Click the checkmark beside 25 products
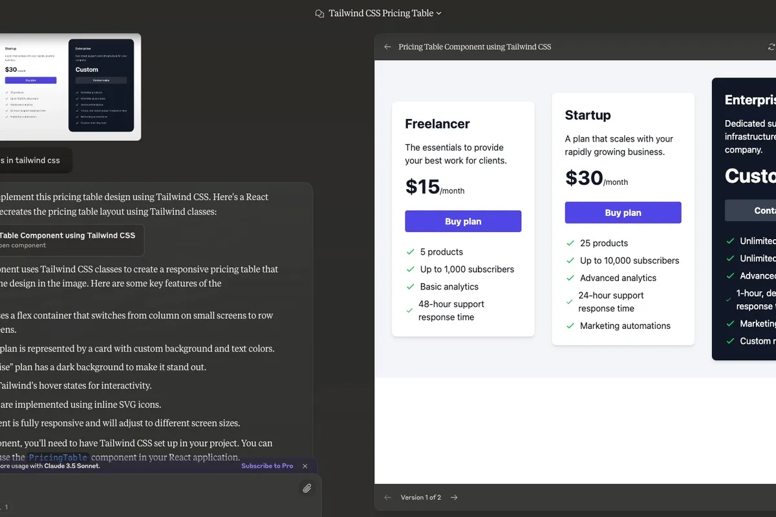This screenshot has width=776, height=517. click(x=570, y=243)
